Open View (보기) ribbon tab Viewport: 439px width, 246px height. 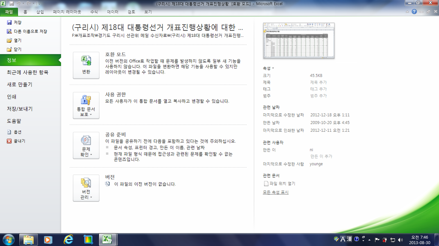click(148, 12)
